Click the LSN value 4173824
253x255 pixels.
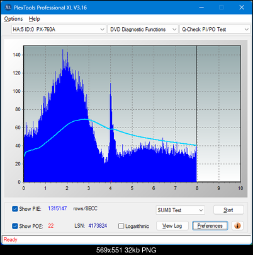pyautogui.click(x=98, y=226)
